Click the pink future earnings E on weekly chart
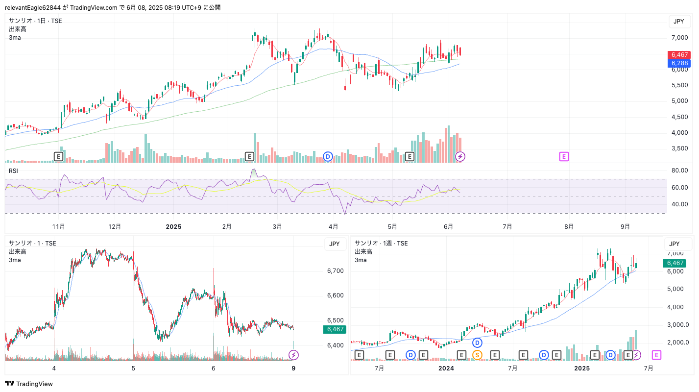This screenshot has height=392, width=699. (657, 355)
